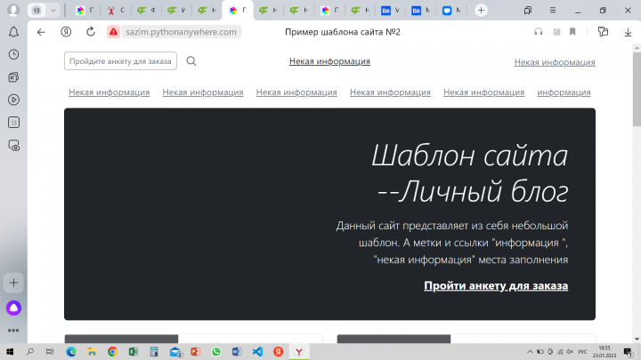Click the scrollbar up arrow

coord(637,48)
